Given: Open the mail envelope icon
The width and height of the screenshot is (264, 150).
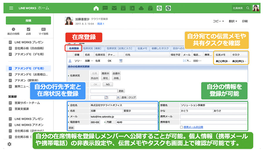Looking at the screenshot, I should (114, 8).
